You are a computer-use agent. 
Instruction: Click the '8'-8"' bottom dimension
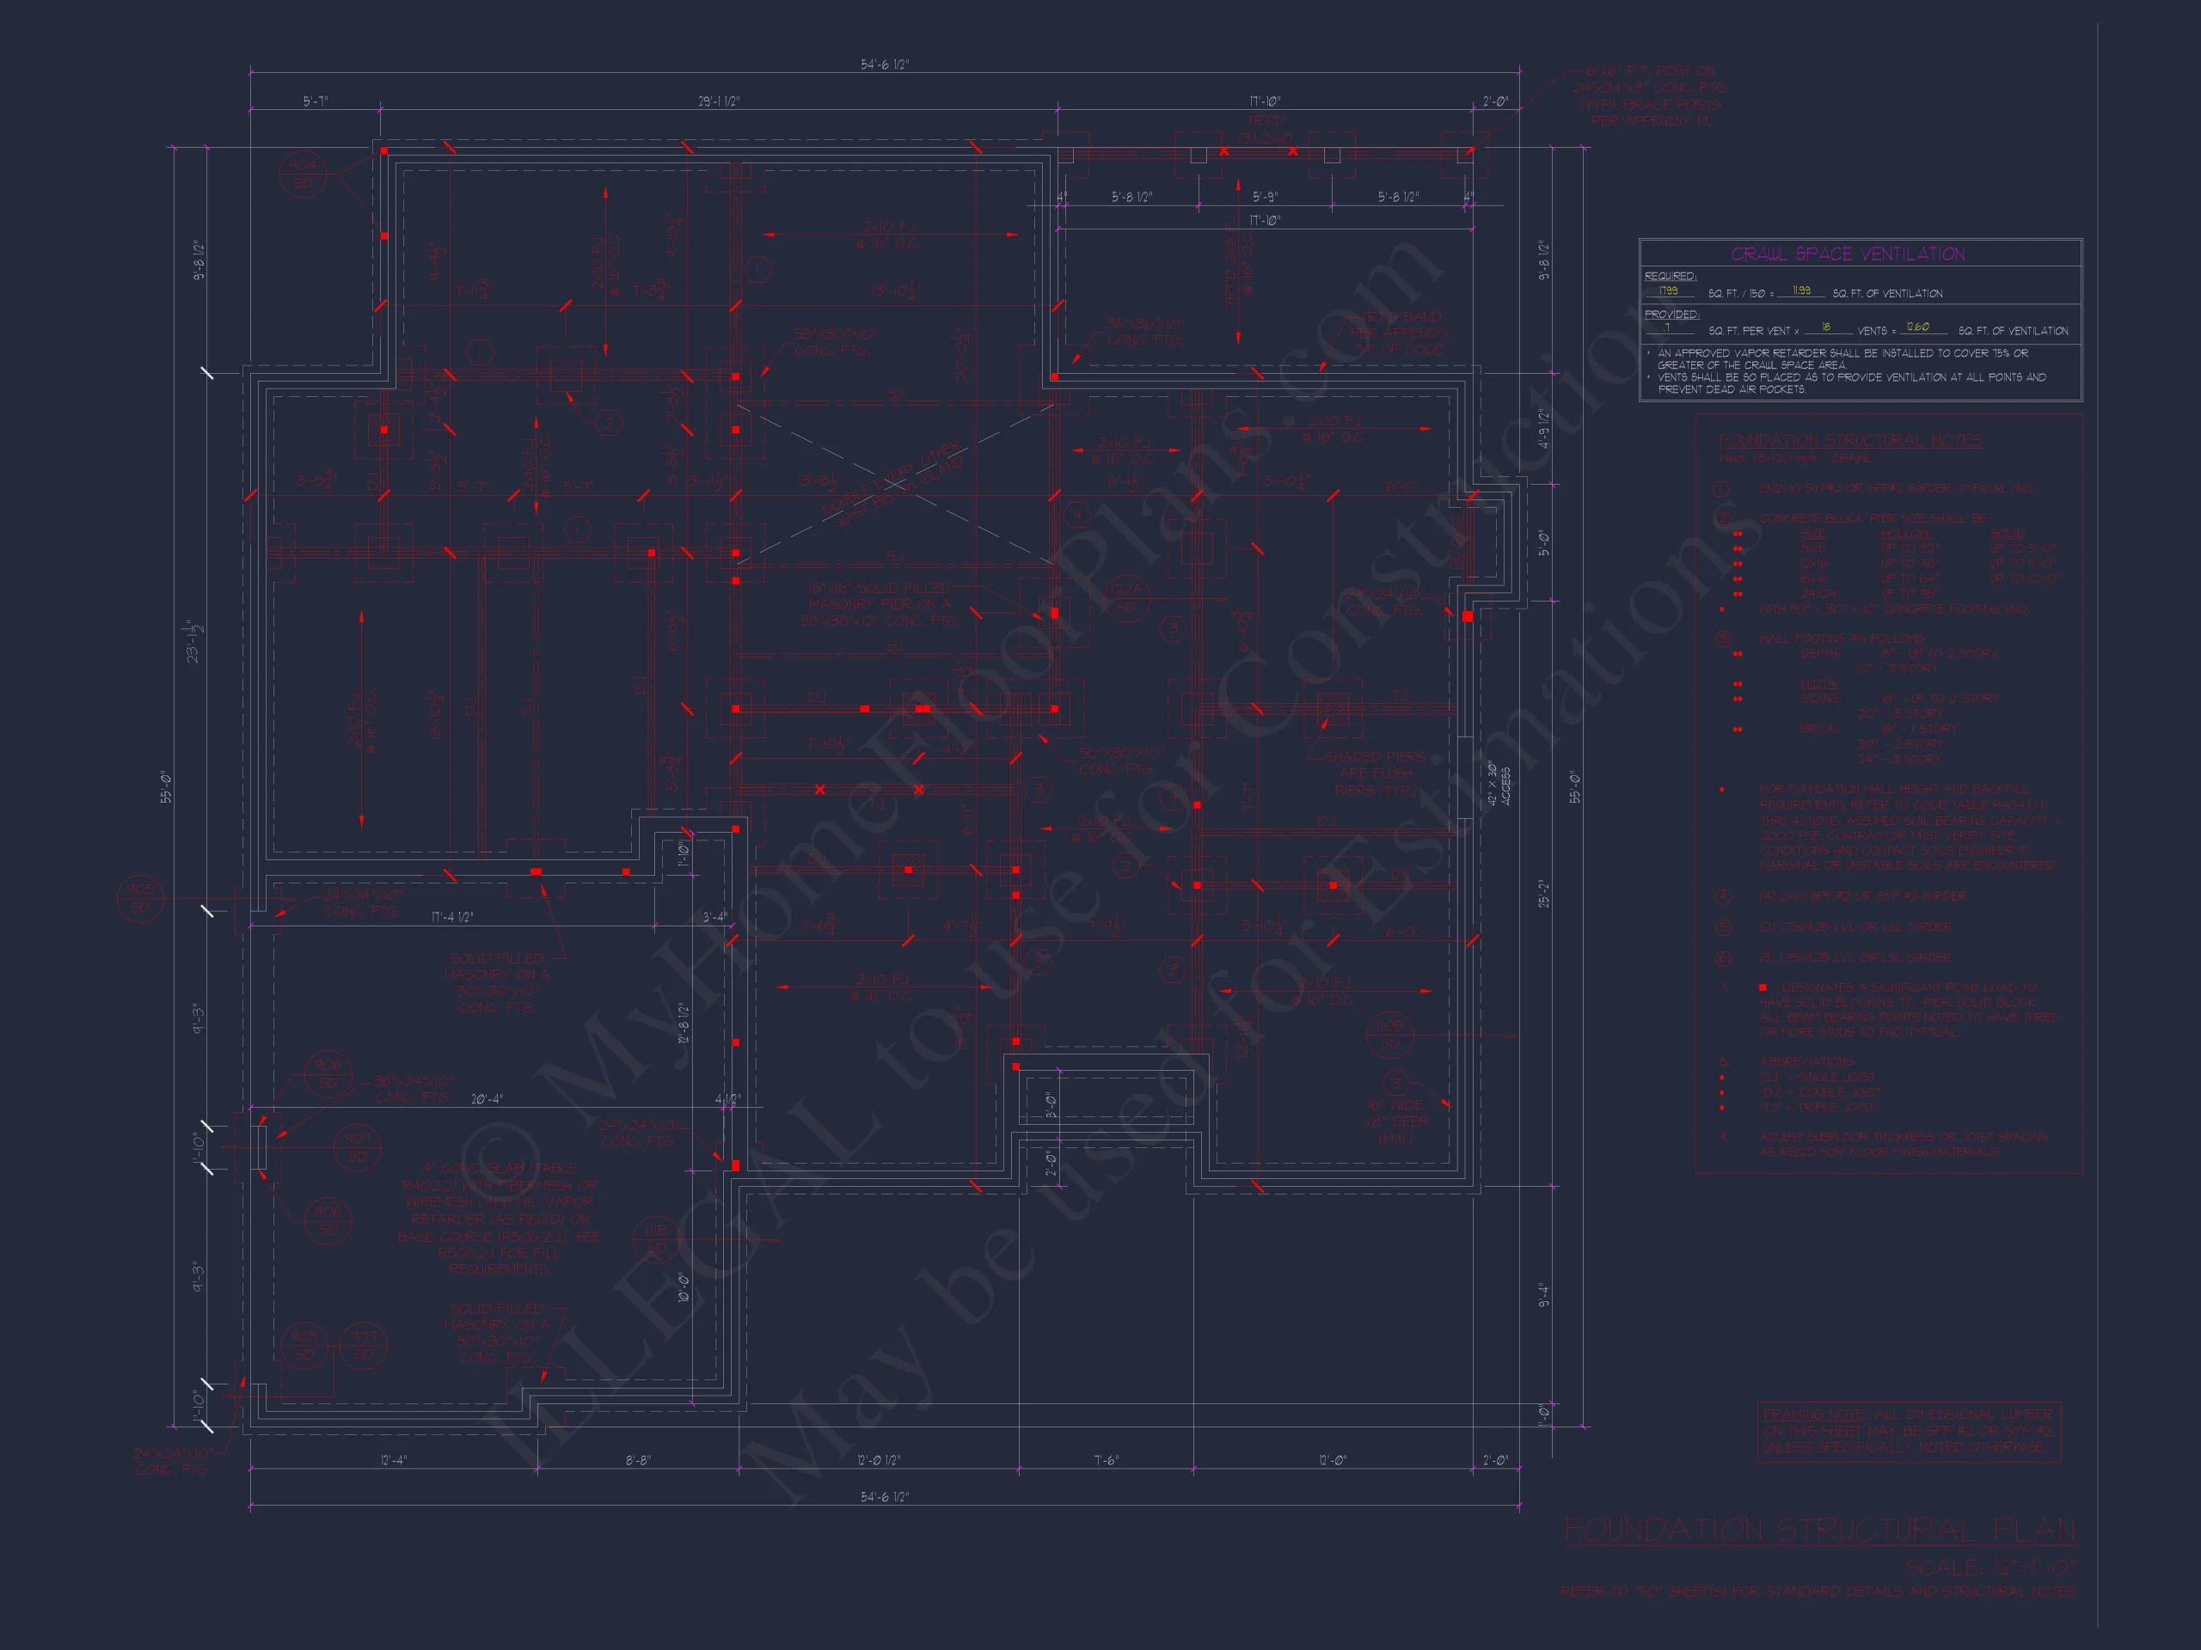[x=638, y=1460]
